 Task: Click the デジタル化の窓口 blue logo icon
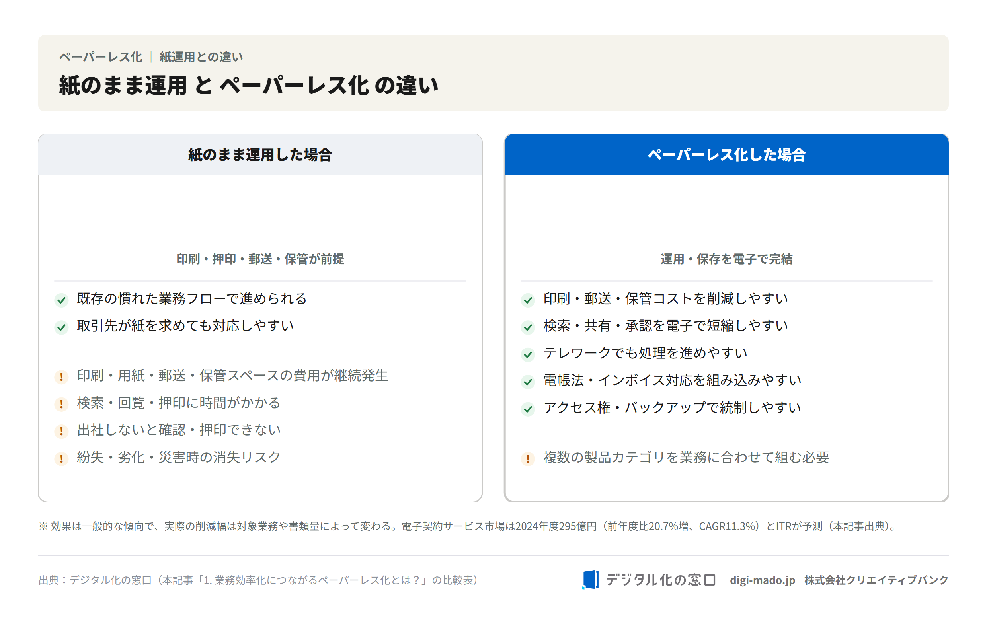point(590,580)
